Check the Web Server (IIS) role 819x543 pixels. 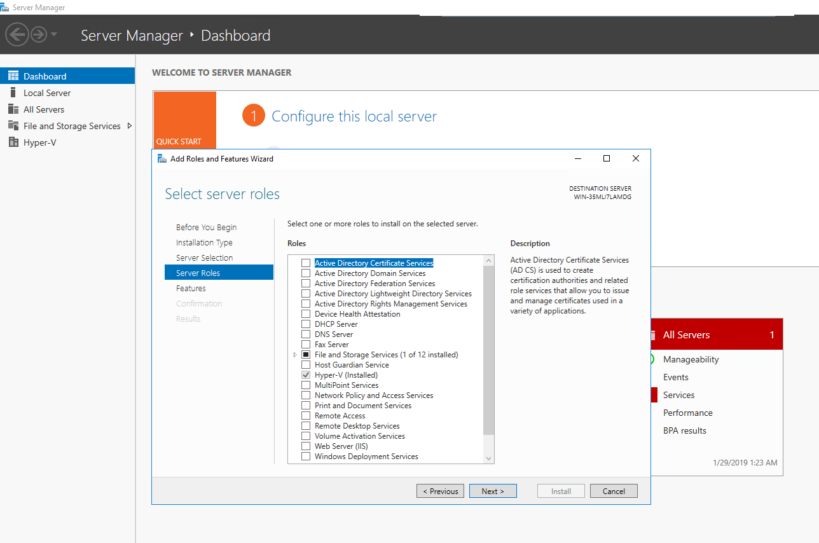[306, 446]
